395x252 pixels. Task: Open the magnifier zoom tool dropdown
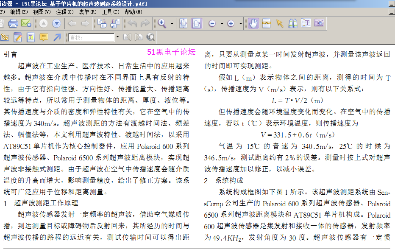click(x=172, y=23)
